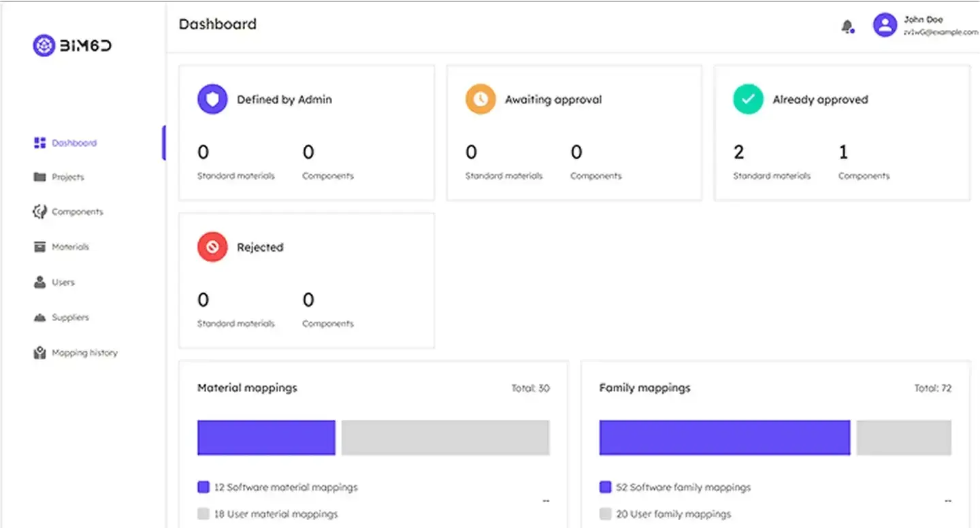Click the Awaiting approval clock icon

pos(480,99)
